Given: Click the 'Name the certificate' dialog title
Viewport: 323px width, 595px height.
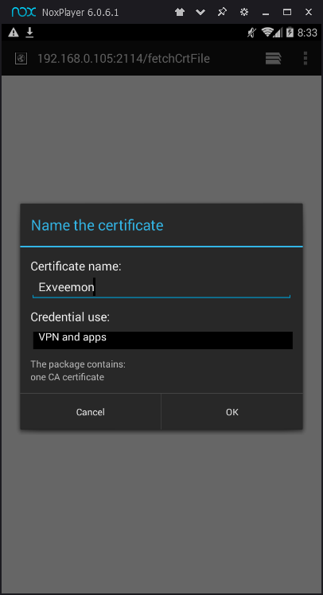Looking at the screenshot, I should pos(97,225).
